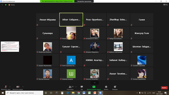
Task: Click the meeting info icon
Action: tap(2, 5)
